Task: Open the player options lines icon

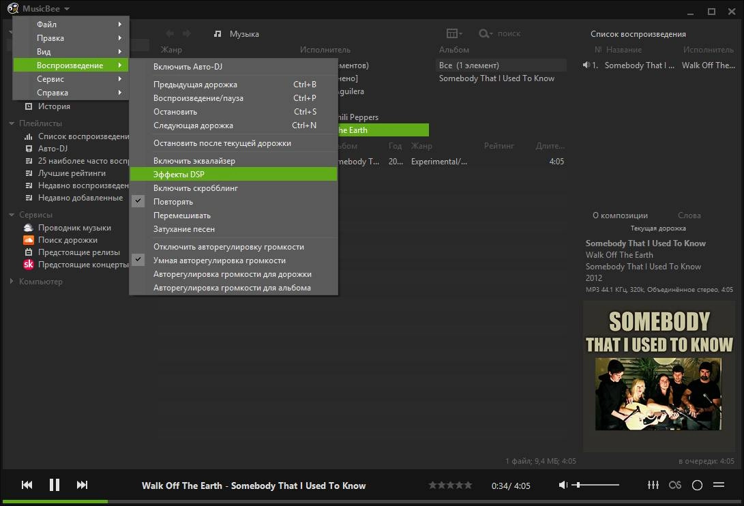Action: tap(719, 485)
